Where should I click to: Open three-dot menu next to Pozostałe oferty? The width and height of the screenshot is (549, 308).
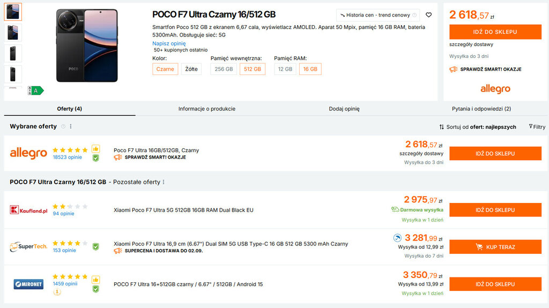click(164, 182)
